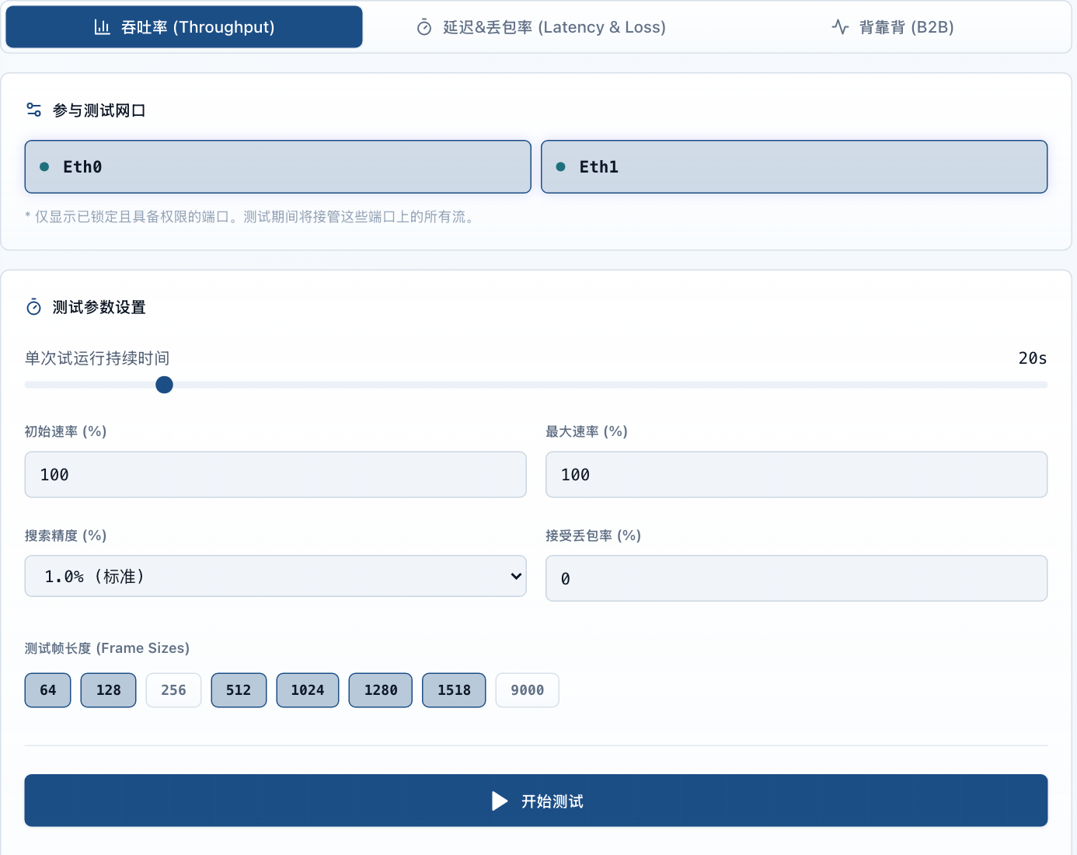Click the 测试帧长度 (Frame Sizes) label
Image resolution: width=1077 pixels, height=855 pixels.
pyautogui.click(x=107, y=648)
